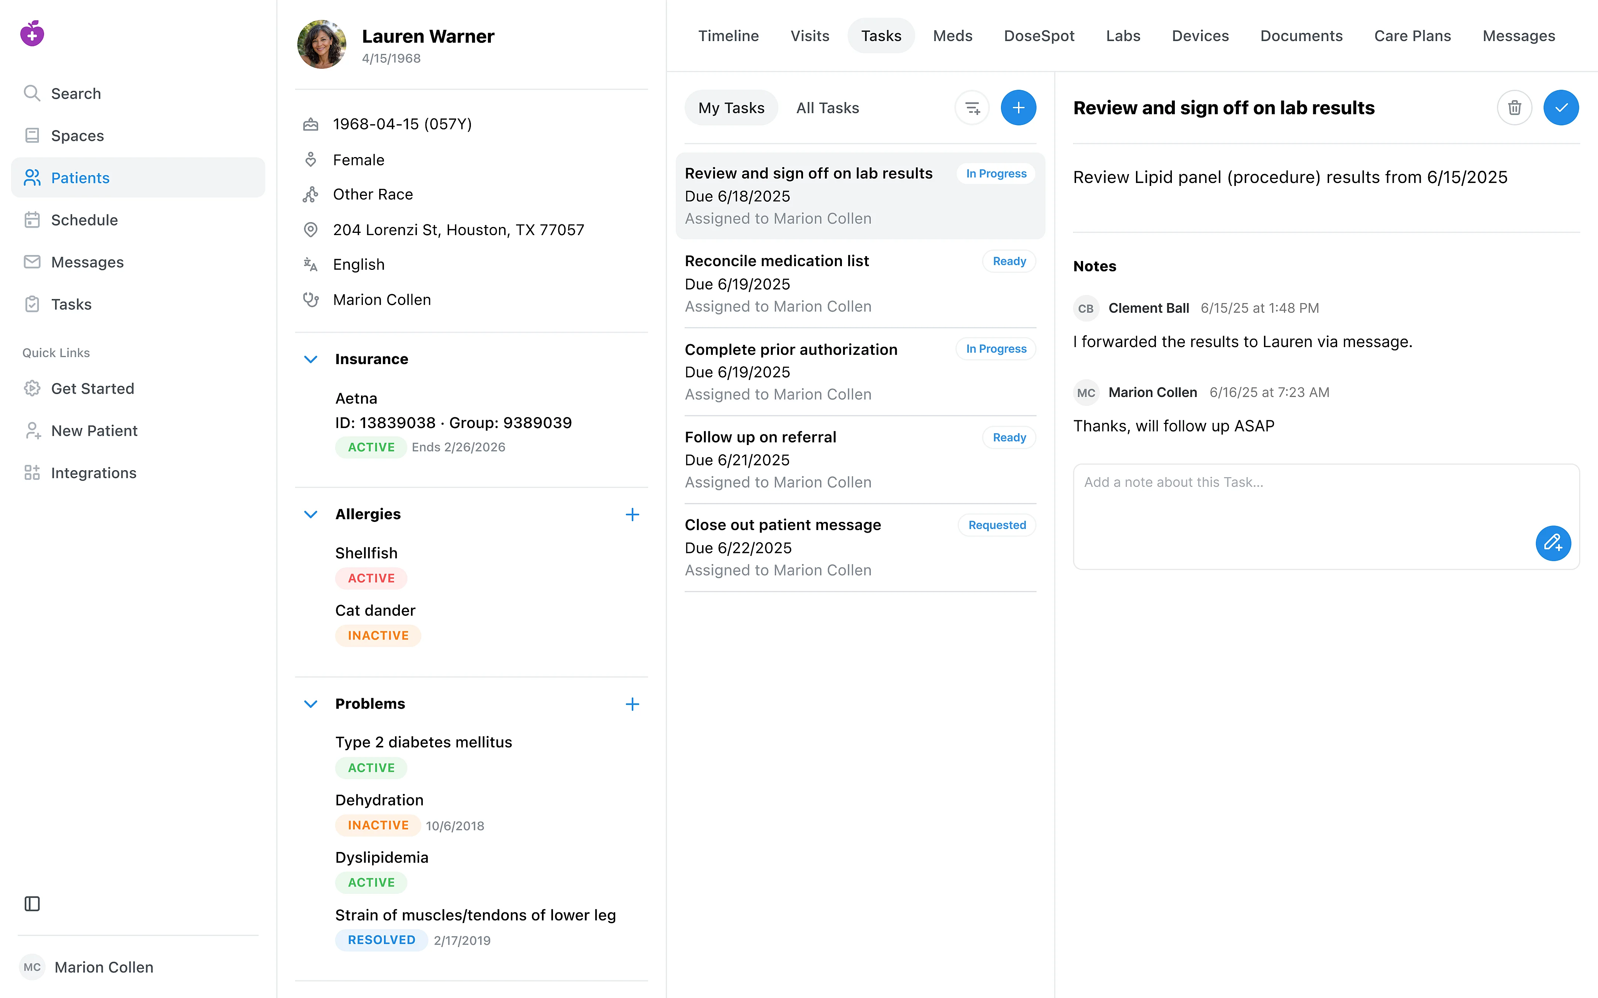Mark task complete with blue checkmark button
The image size is (1598, 998).
[x=1560, y=108]
